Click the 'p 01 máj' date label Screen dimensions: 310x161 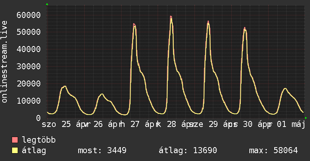[x=286, y=124]
